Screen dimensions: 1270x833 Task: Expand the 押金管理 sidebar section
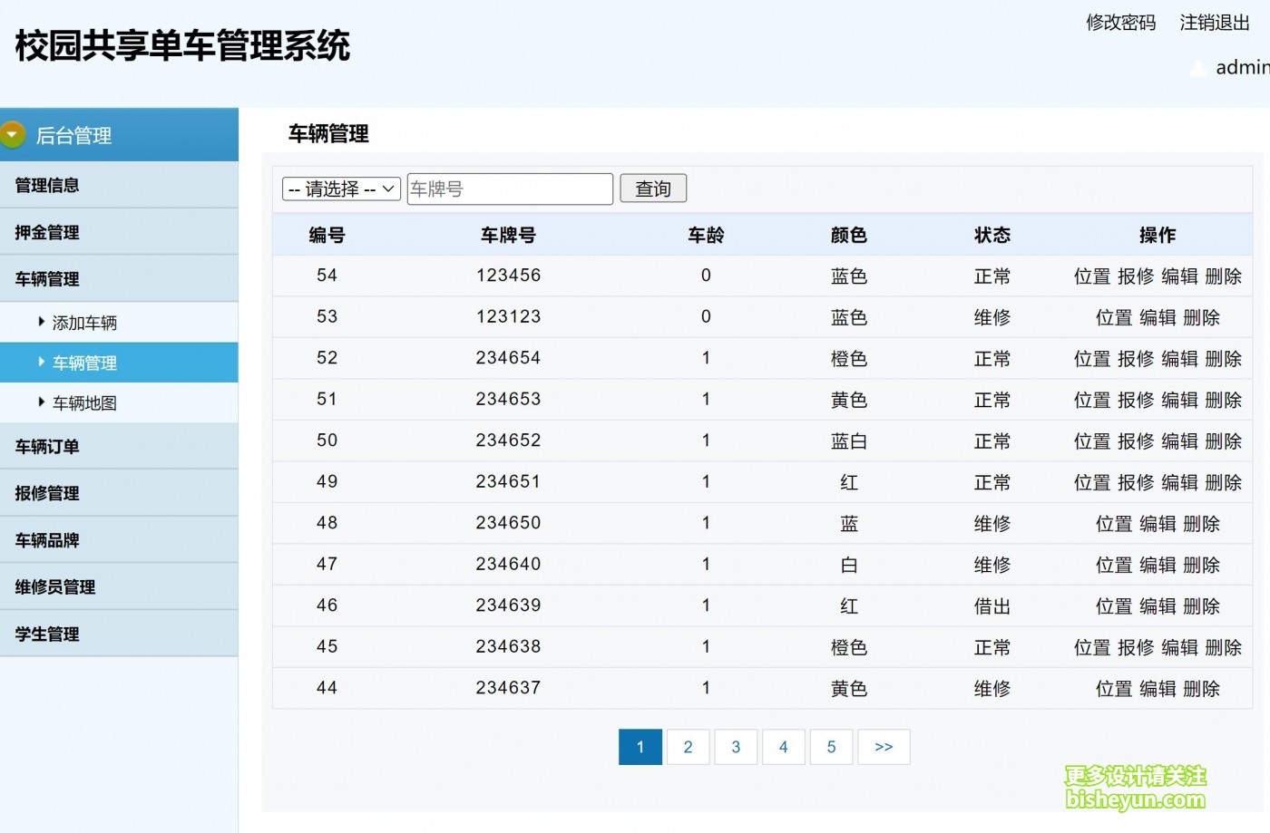(x=47, y=233)
